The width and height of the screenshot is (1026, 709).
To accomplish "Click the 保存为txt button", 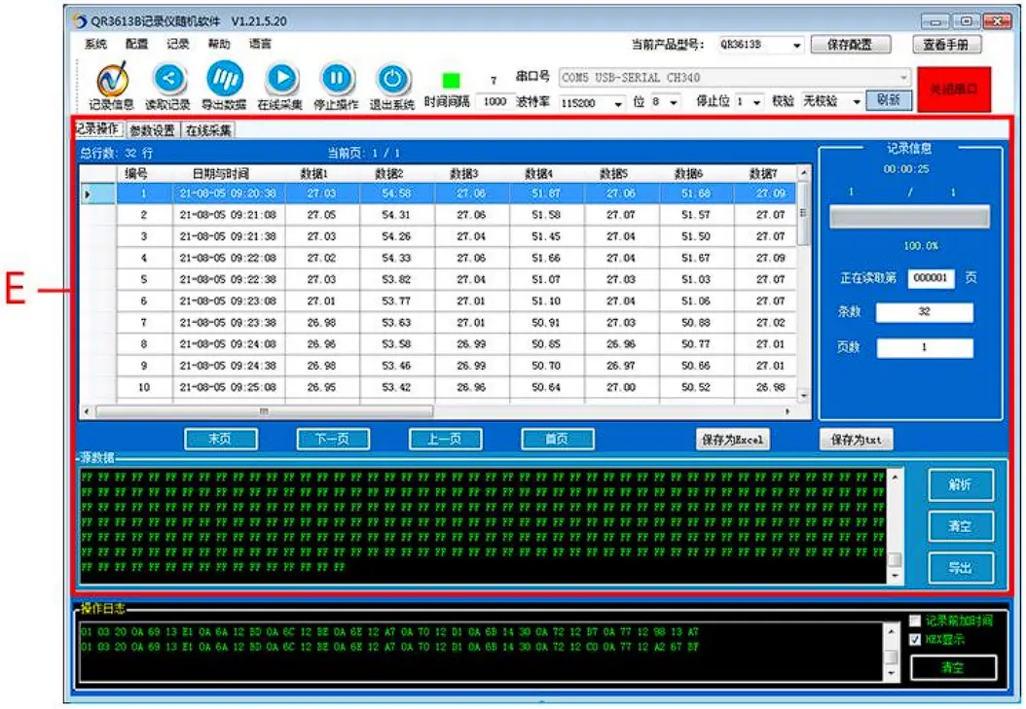I will tap(856, 440).
